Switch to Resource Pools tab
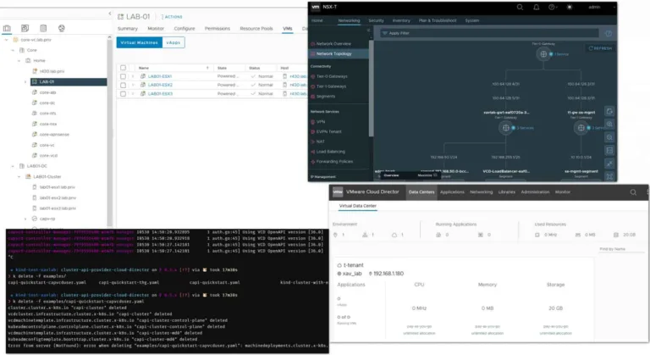 256,29
